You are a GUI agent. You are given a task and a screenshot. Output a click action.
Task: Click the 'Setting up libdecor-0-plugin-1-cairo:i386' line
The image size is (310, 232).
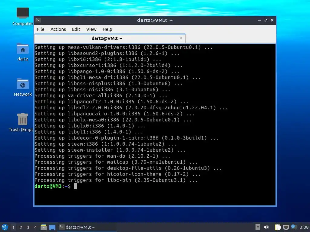pos(127,138)
